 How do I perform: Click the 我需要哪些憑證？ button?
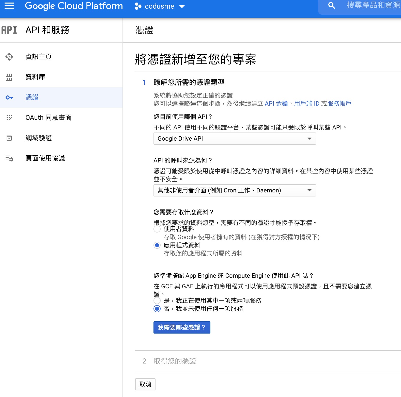point(182,327)
